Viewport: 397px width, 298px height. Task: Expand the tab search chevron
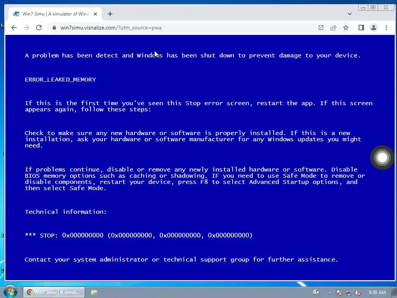click(350, 14)
